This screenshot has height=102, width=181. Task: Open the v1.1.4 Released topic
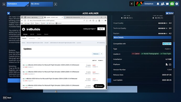(x=51, y=79)
